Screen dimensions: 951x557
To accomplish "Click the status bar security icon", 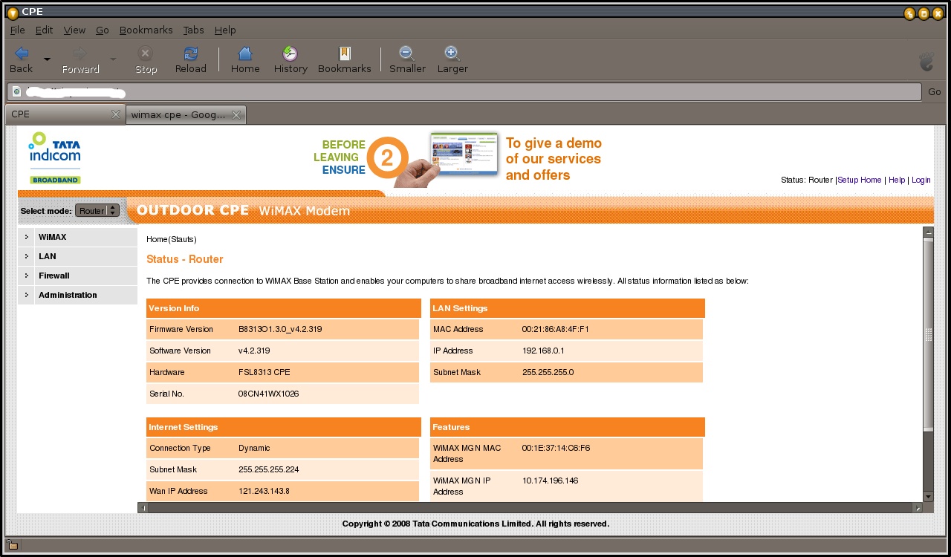I will (13, 544).
